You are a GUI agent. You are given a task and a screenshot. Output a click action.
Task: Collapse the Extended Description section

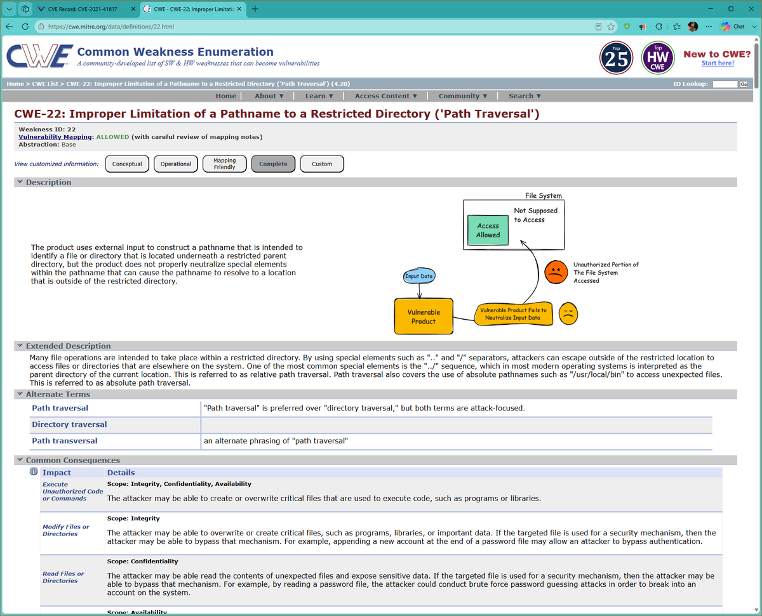[20, 346]
